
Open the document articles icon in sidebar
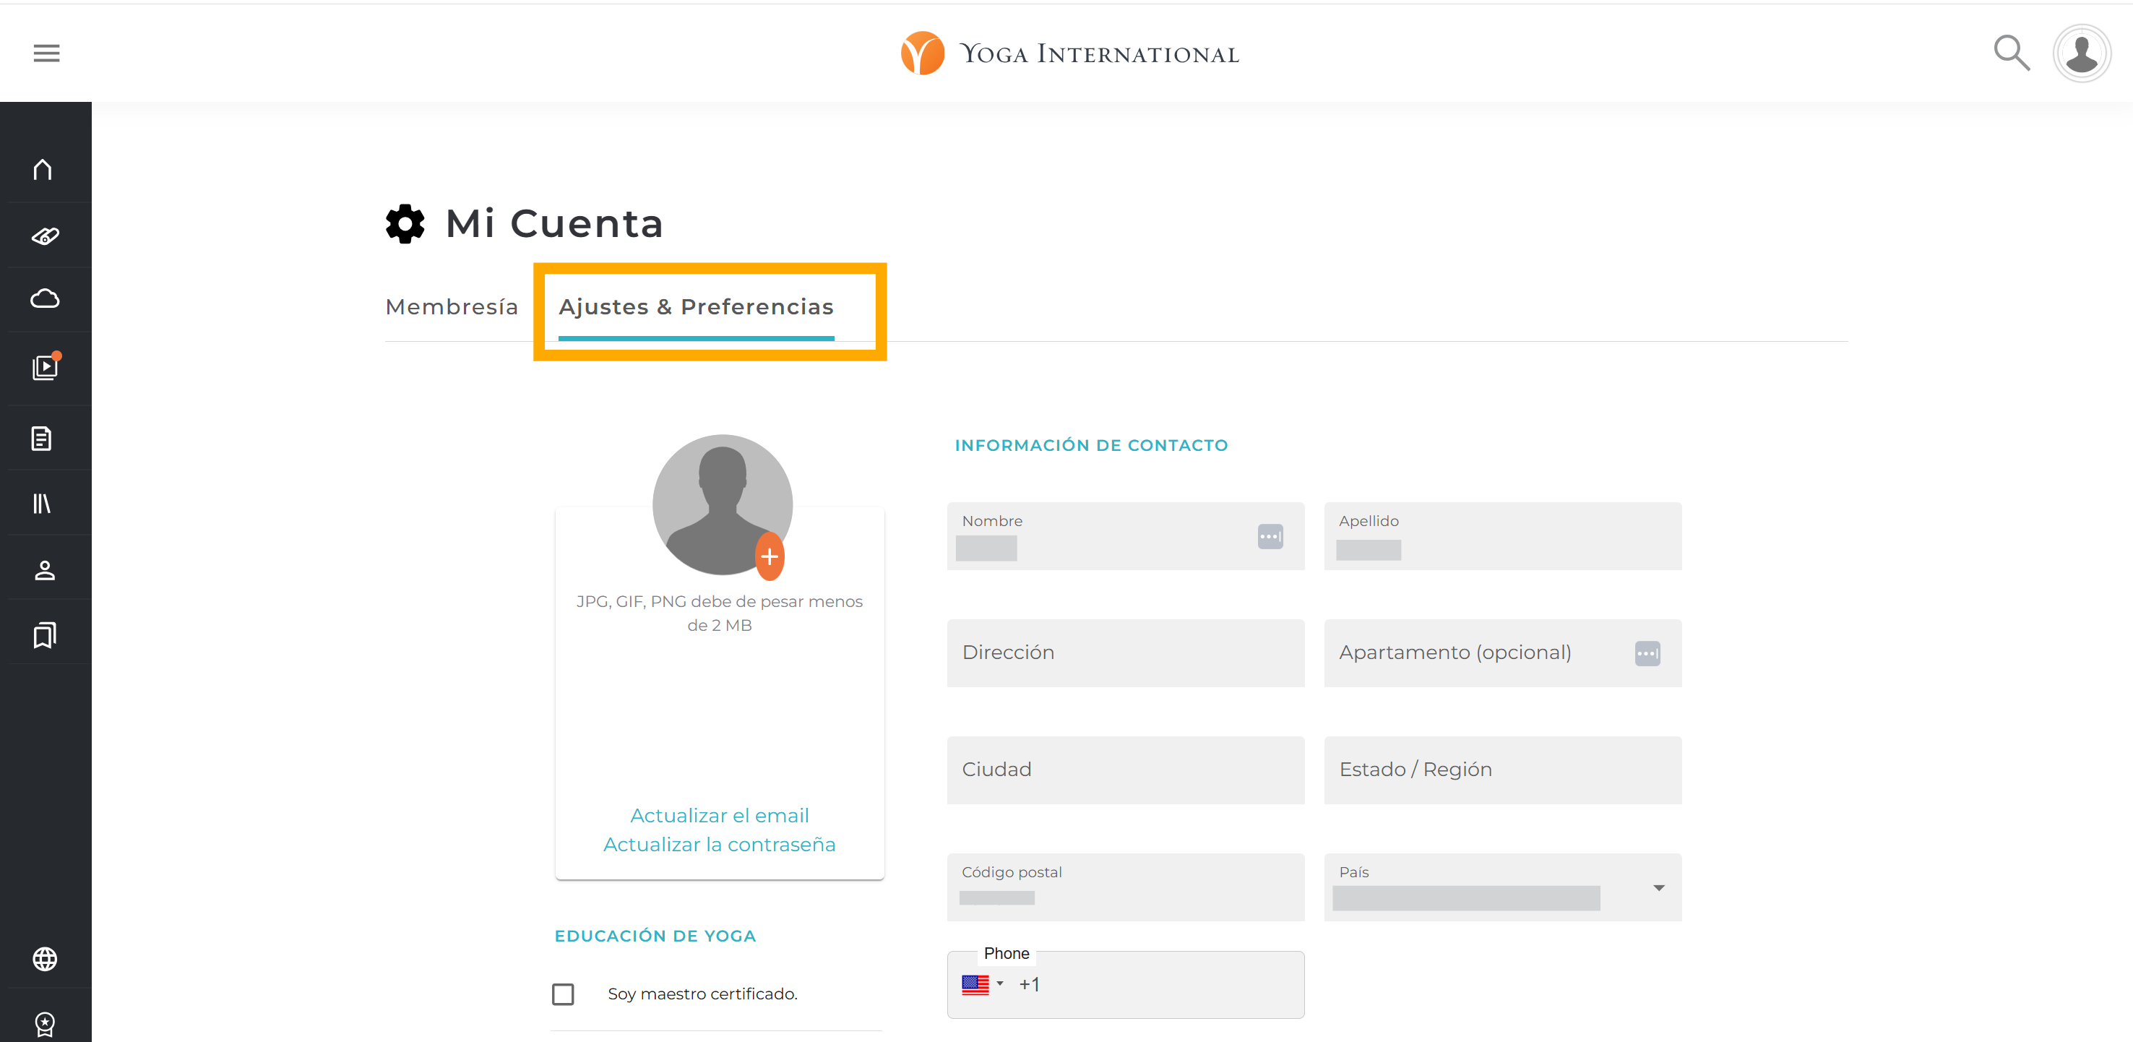pyautogui.click(x=41, y=438)
